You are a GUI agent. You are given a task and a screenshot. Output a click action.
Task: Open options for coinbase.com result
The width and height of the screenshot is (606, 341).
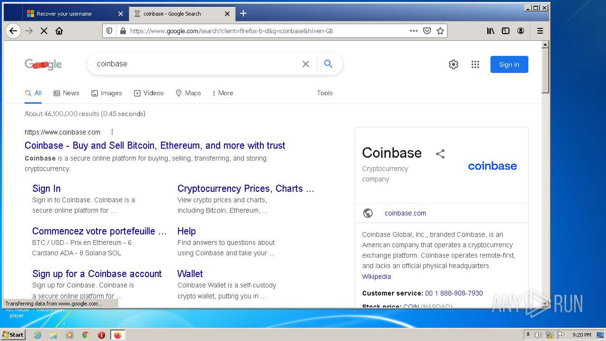click(112, 132)
